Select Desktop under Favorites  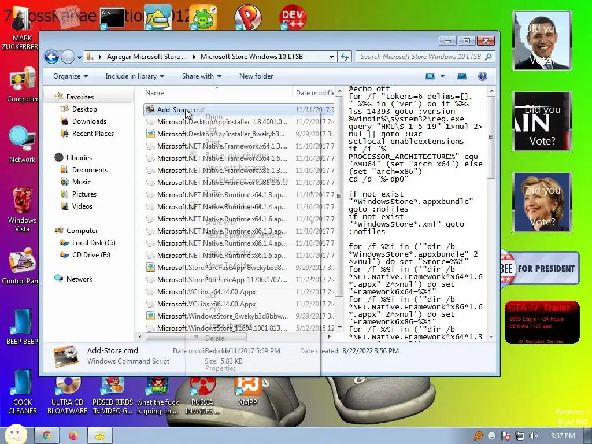tap(84, 109)
